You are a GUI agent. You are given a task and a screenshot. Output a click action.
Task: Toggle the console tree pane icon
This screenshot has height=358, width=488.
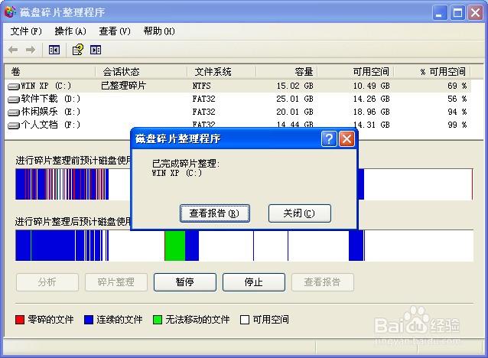54,50
